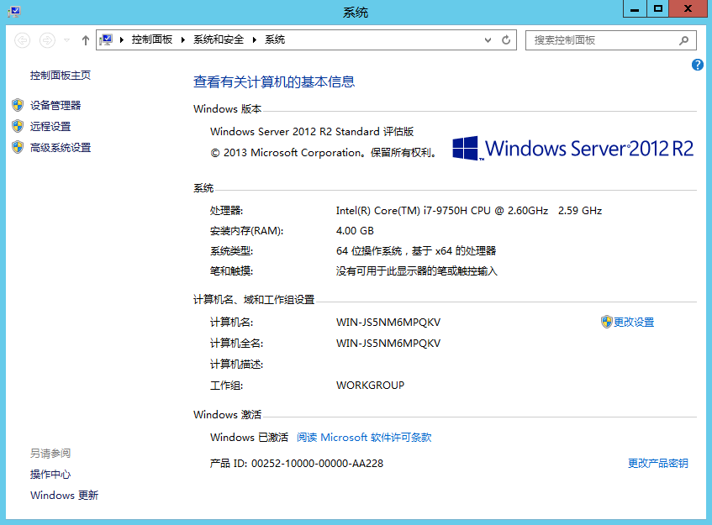Viewport: 712px width, 525px height.
Task: Click the computer icon in address bar
Action: tap(106, 40)
